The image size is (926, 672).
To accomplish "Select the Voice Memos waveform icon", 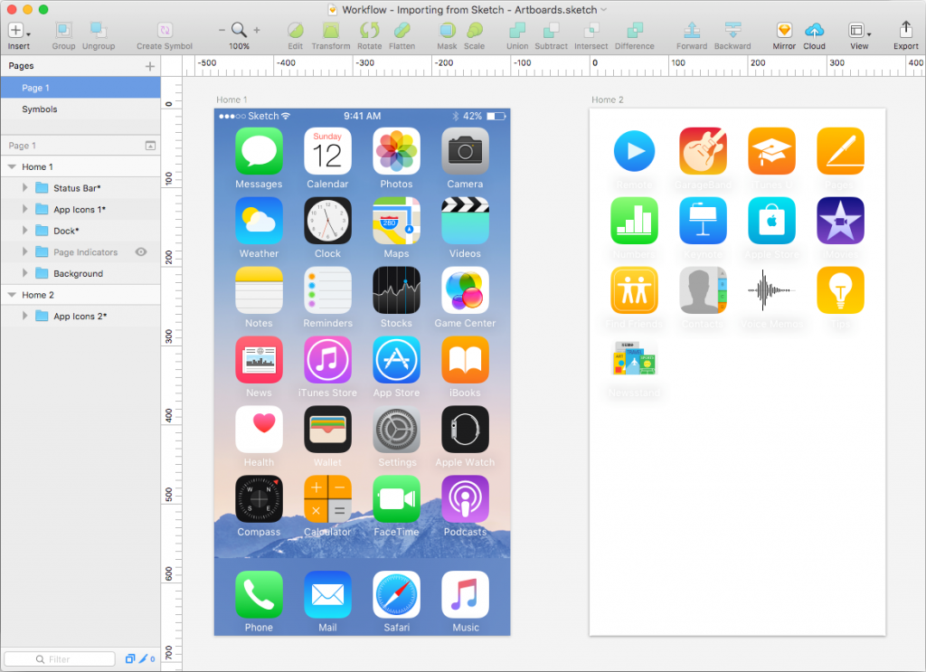I will coord(771,290).
